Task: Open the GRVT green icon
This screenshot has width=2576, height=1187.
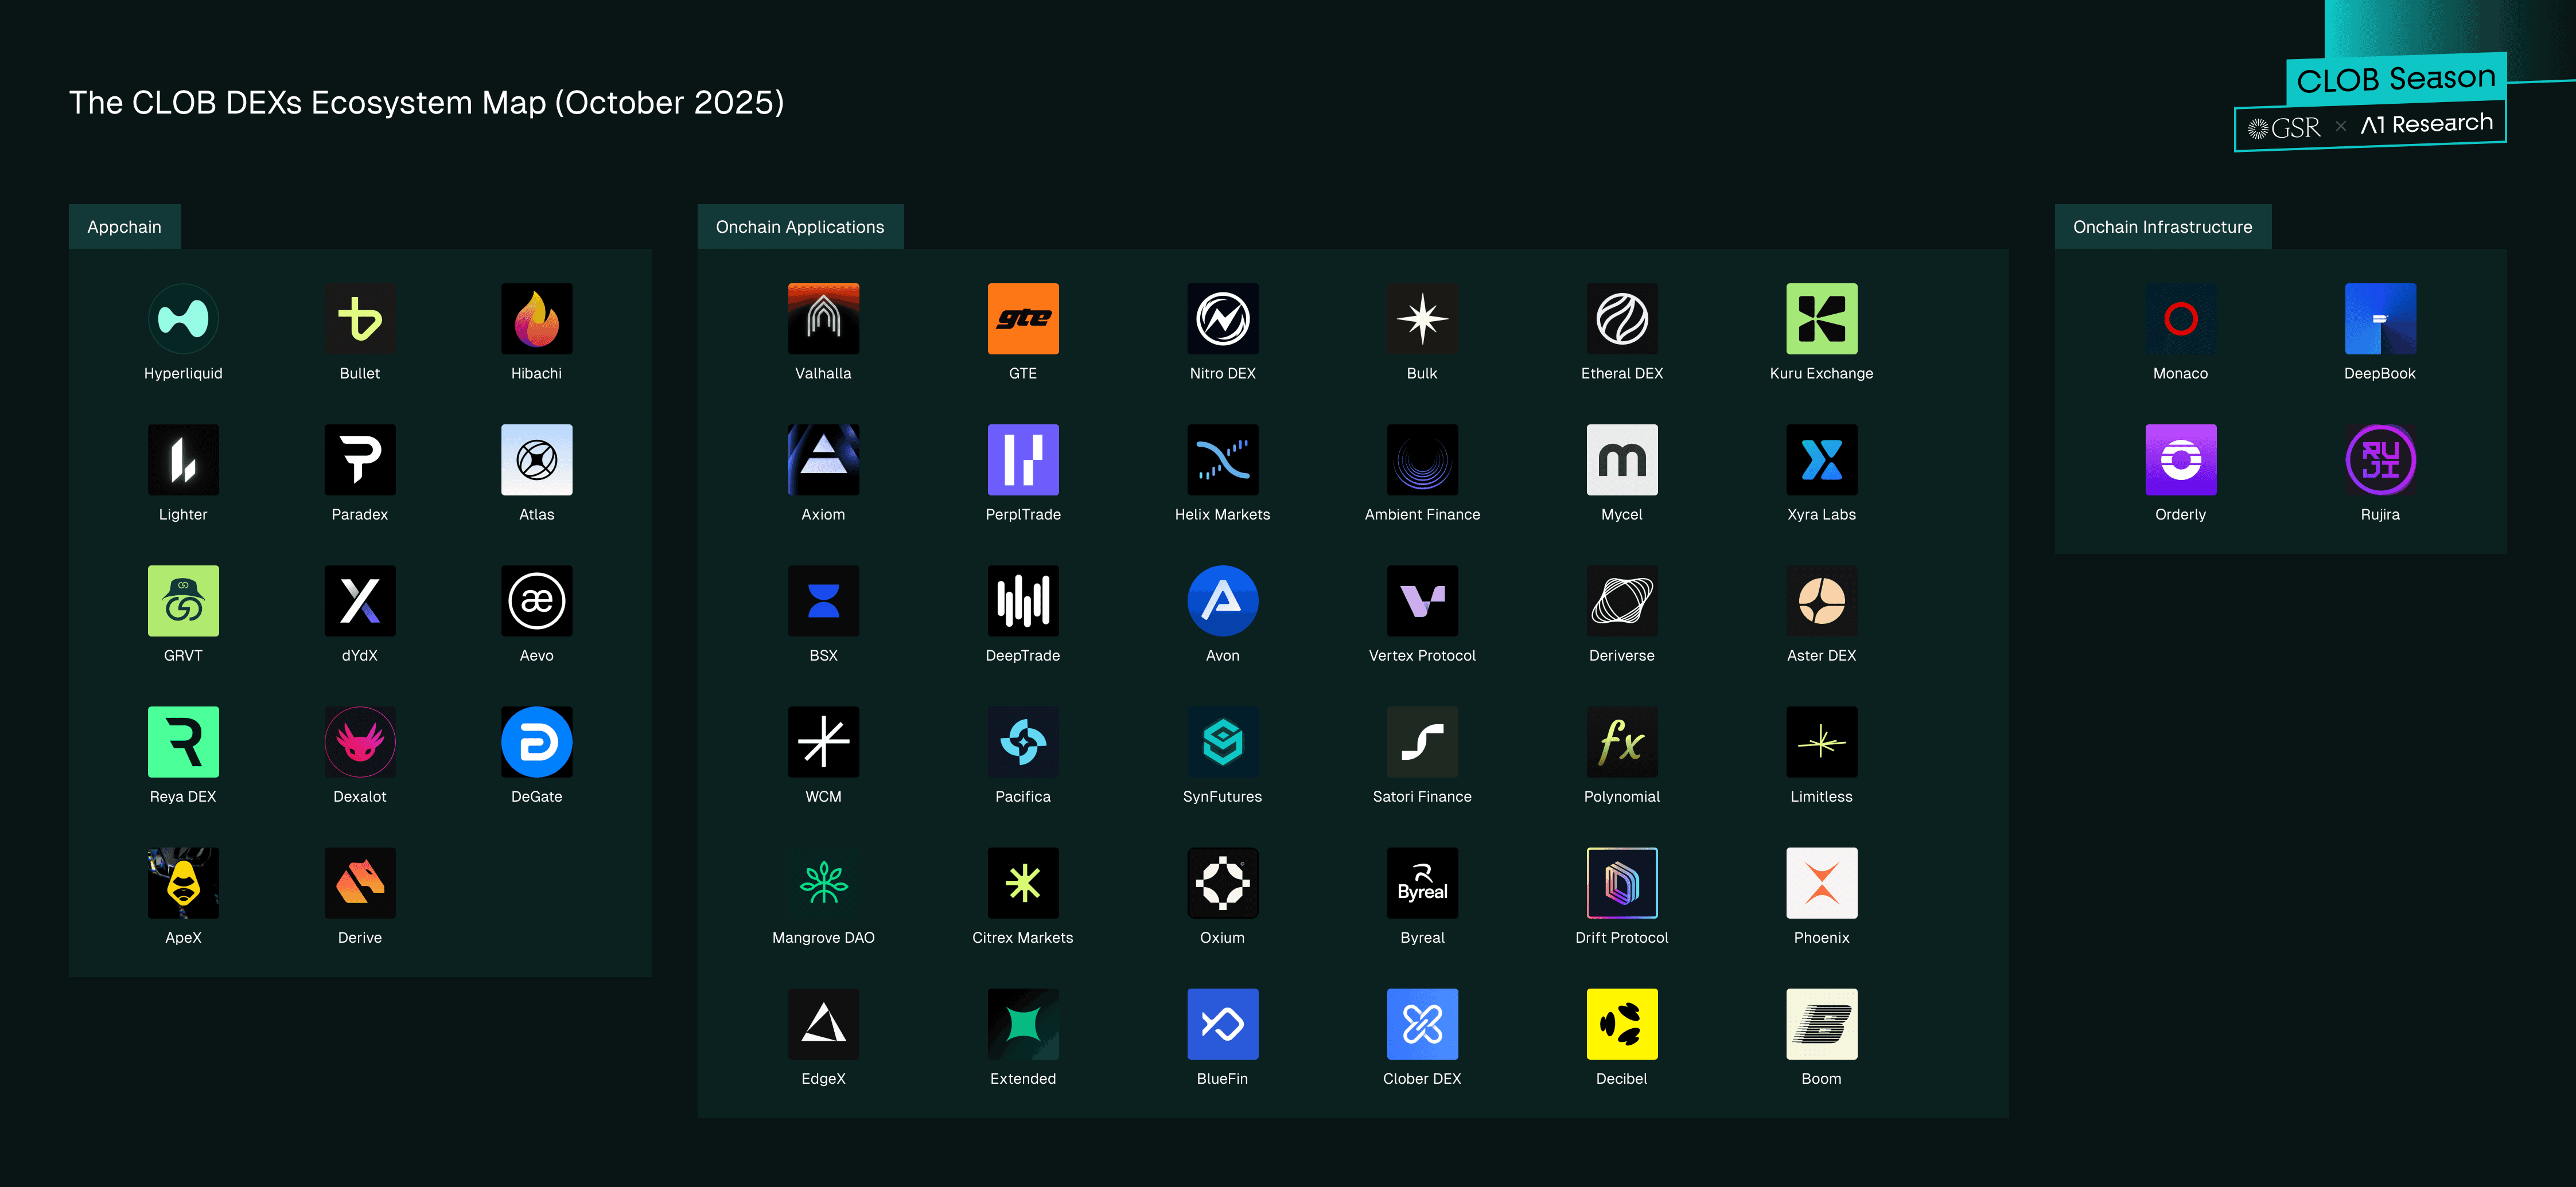Action: click(183, 600)
